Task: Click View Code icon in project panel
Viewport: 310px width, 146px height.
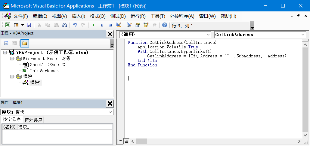Action: pyautogui.click(x=6, y=43)
